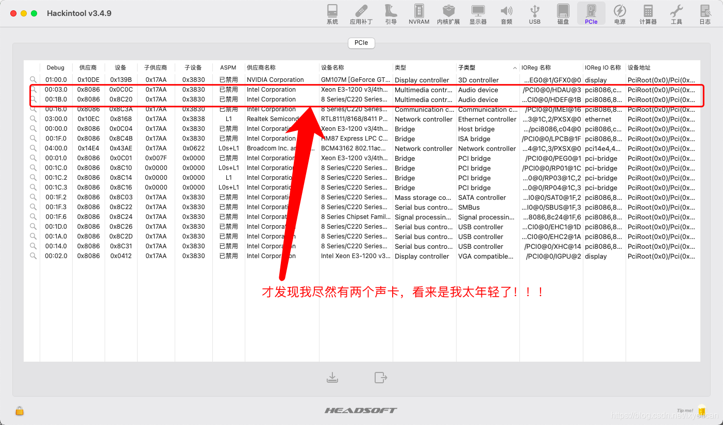Screen dimensions: 723x425
Task: Open the 音频 (Audio) toolbar tab
Action: click(x=507, y=14)
